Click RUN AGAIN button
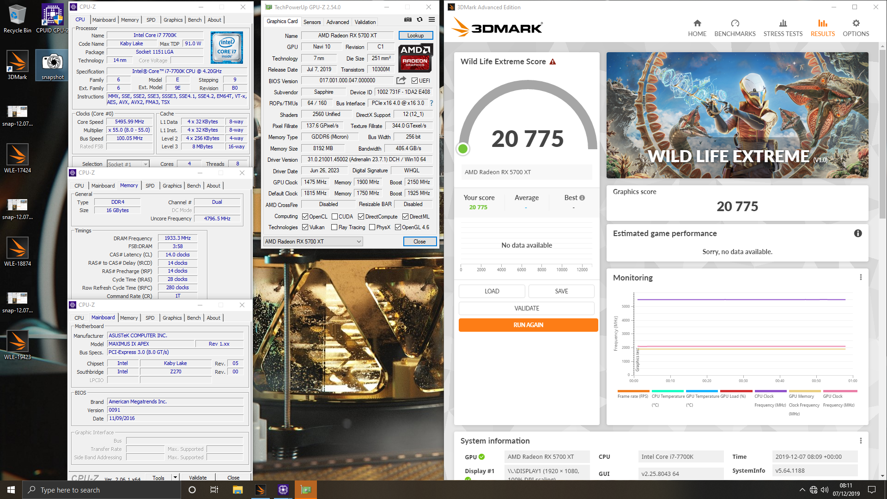Image resolution: width=887 pixels, height=499 pixels. 528,325
